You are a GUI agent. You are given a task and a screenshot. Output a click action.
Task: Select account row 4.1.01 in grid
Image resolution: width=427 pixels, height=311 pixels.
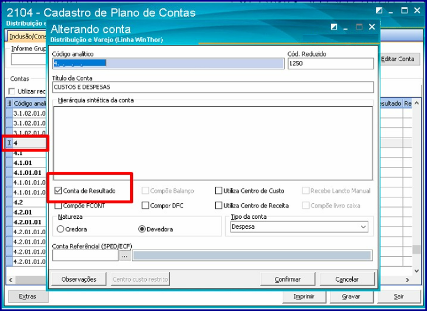pyautogui.click(x=26, y=163)
